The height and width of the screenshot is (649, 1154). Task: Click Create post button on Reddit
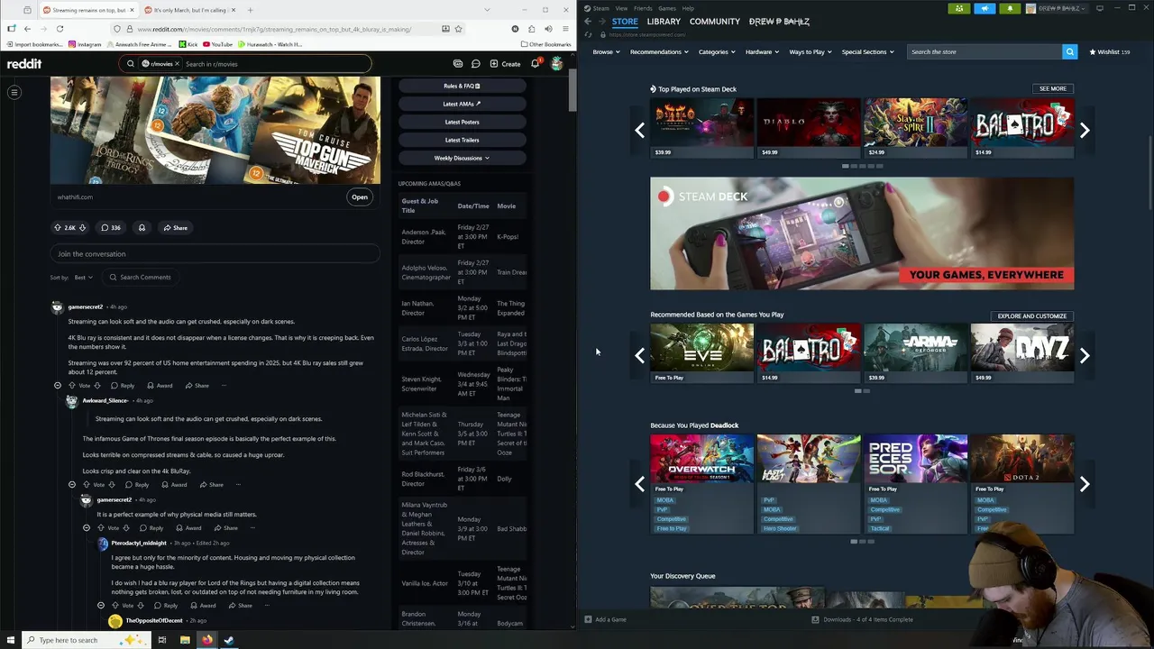(x=505, y=64)
